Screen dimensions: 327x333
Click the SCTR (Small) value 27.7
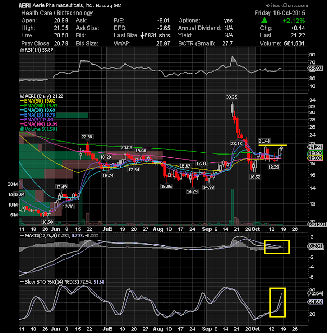(228, 44)
